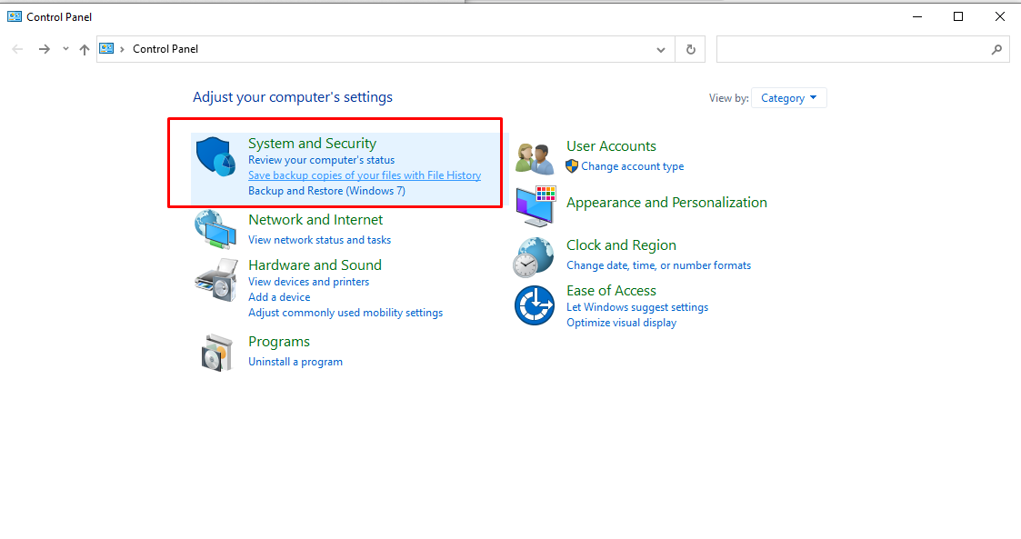This screenshot has height=539, width=1021.
Task: Open View network status and tasks
Action: (319, 240)
